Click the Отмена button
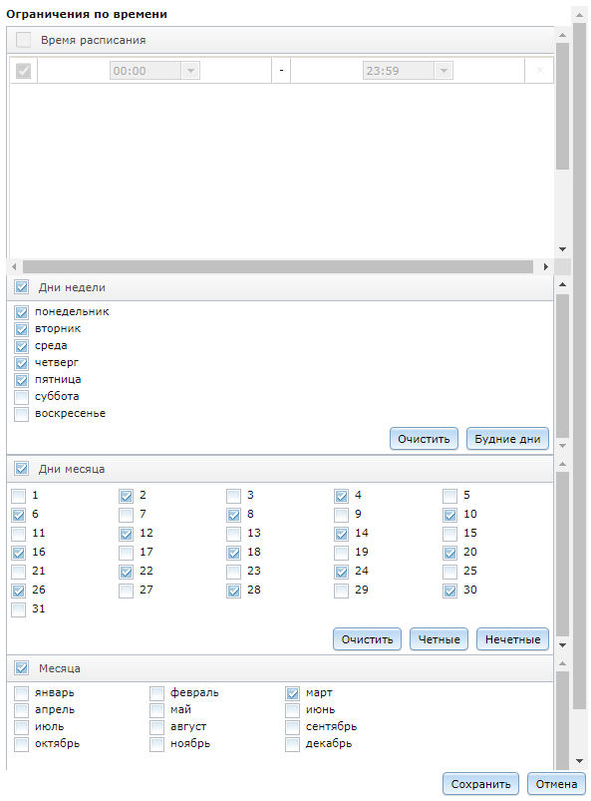This screenshot has height=801, width=591. pos(556,784)
